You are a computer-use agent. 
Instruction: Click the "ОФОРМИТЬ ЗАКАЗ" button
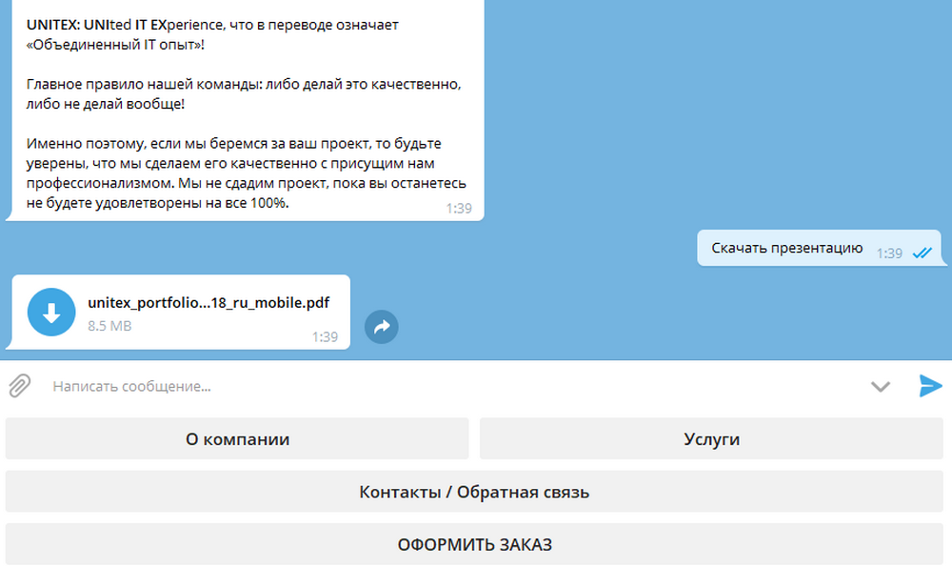coord(474,545)
